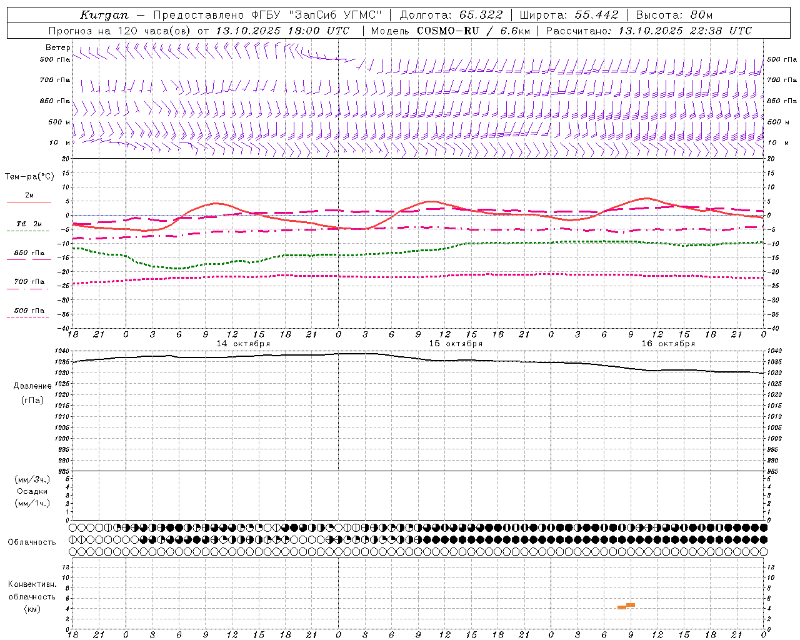Click the "Долгота: 65.322" header field
Image resolution: width=800 pixels, height=640 pixels.
tap(451, 15)
